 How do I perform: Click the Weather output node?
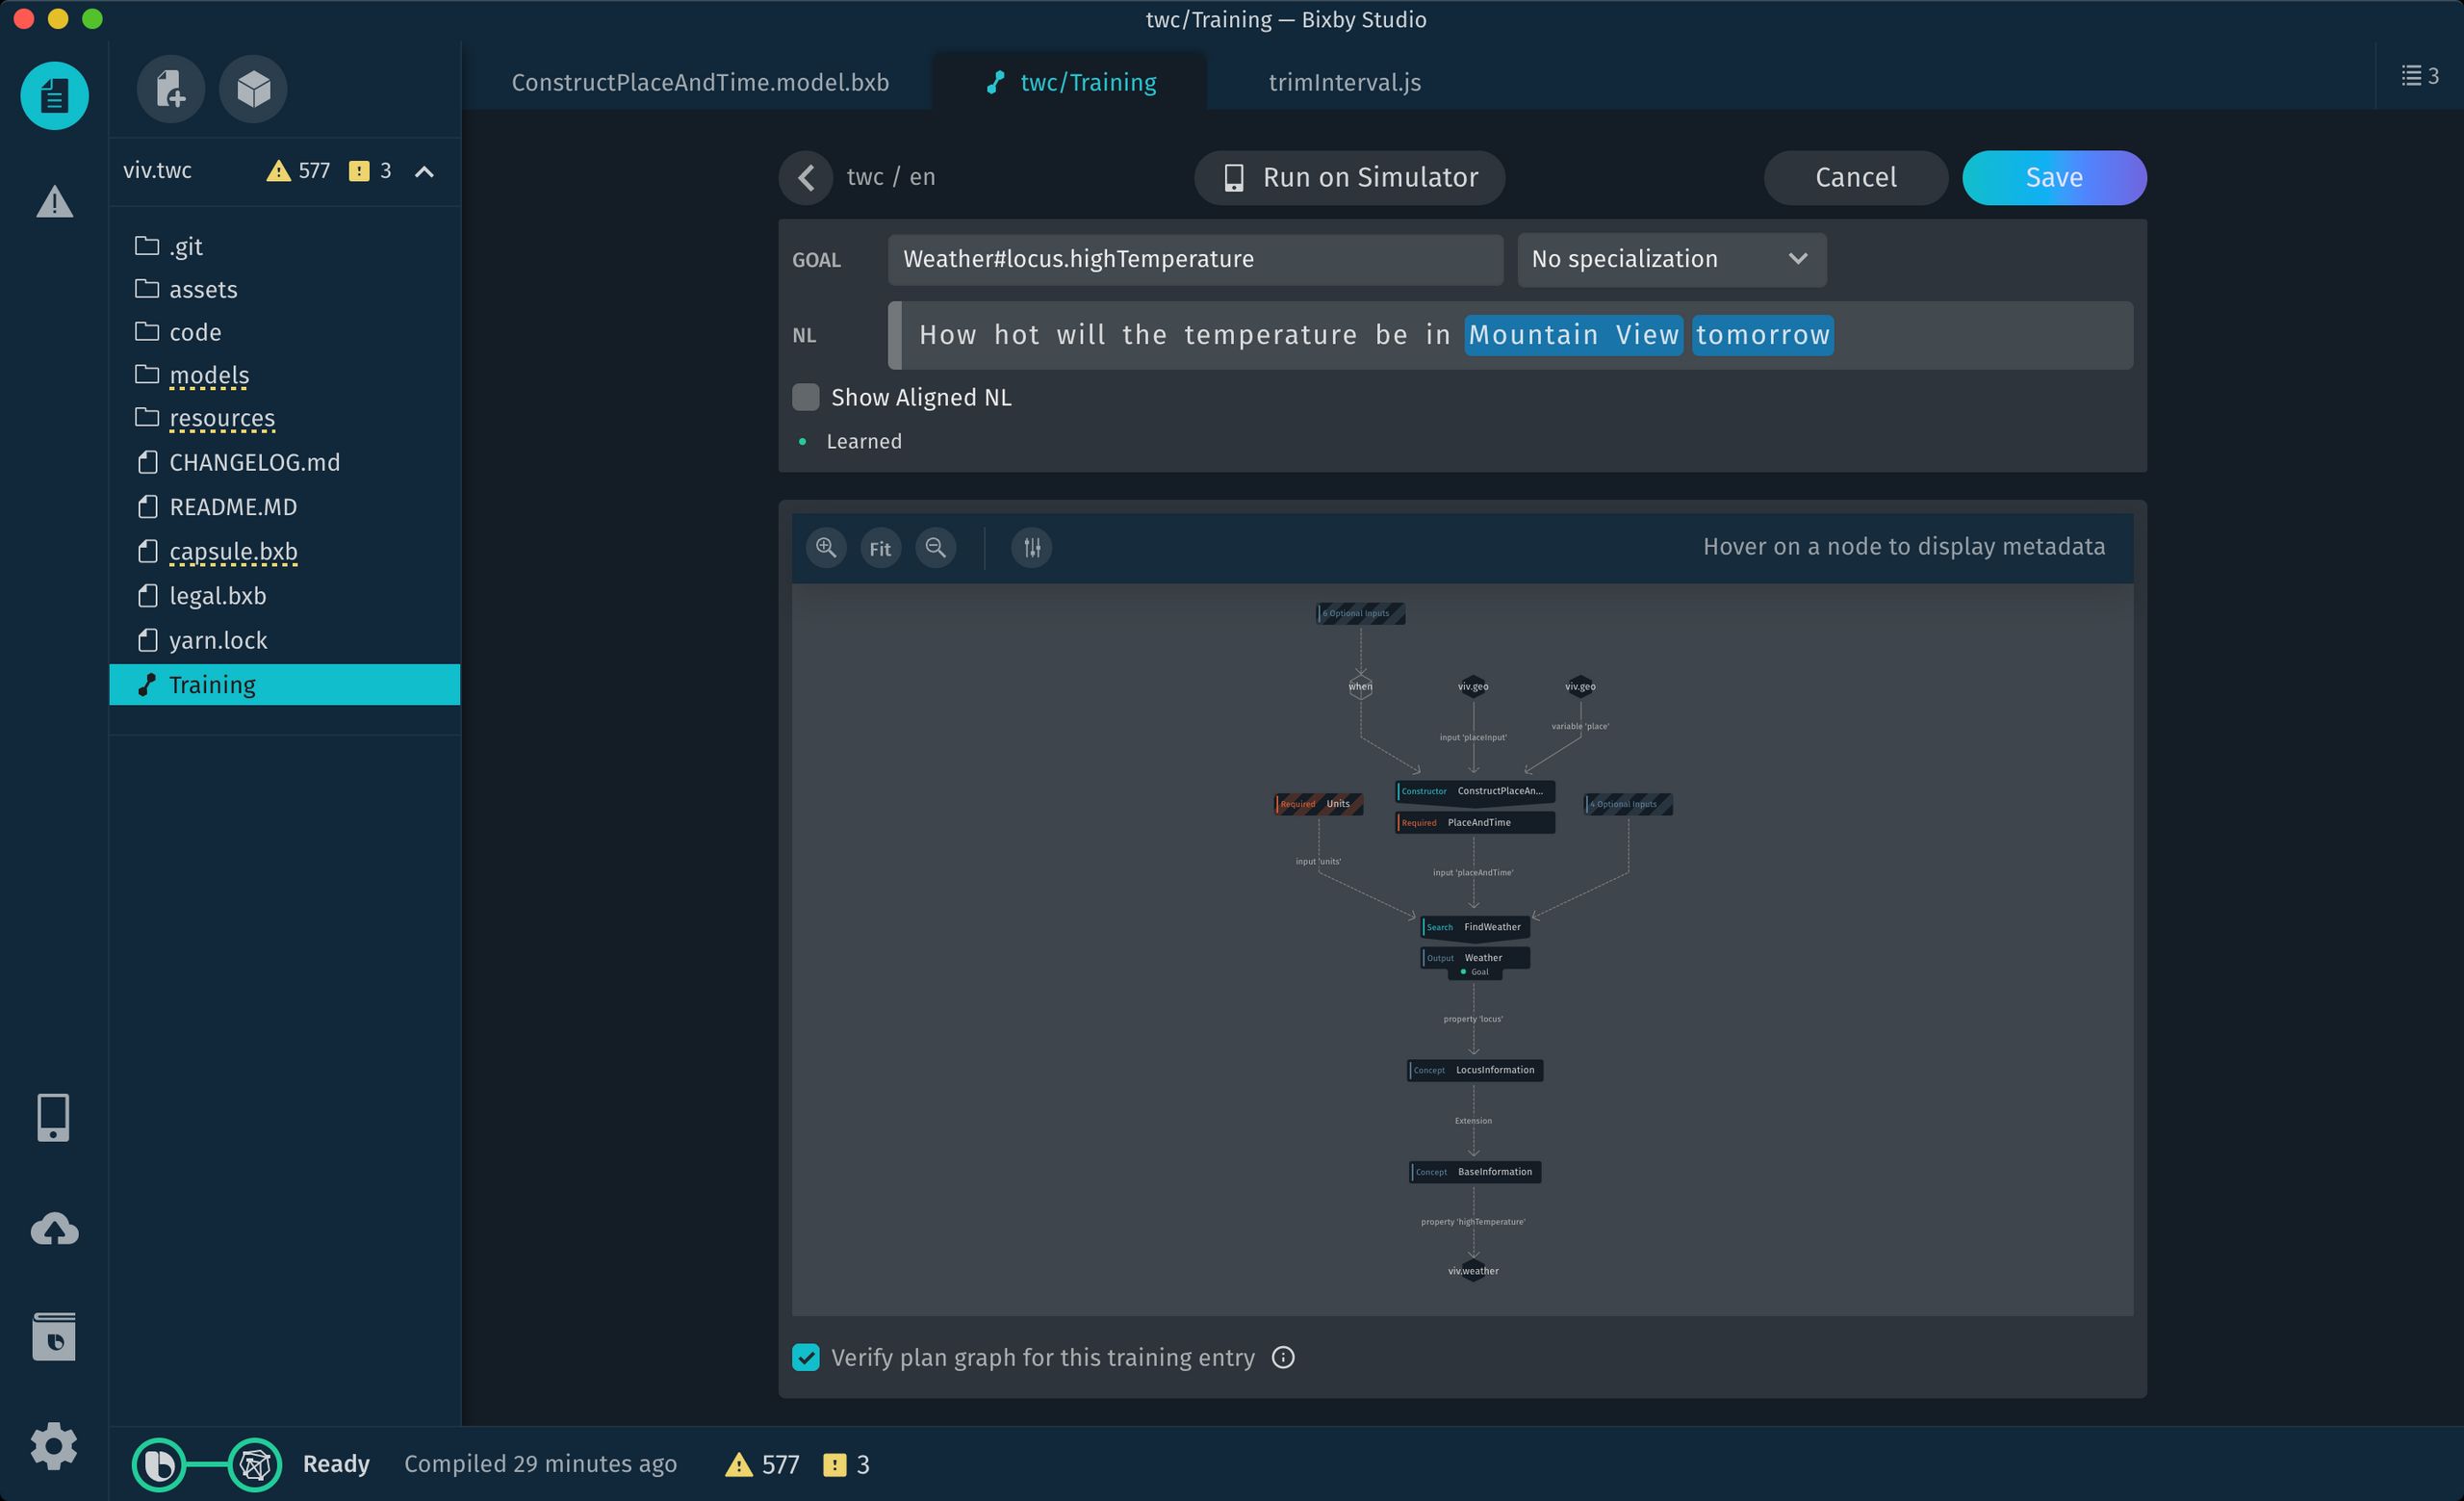[x=1475, y=958]
